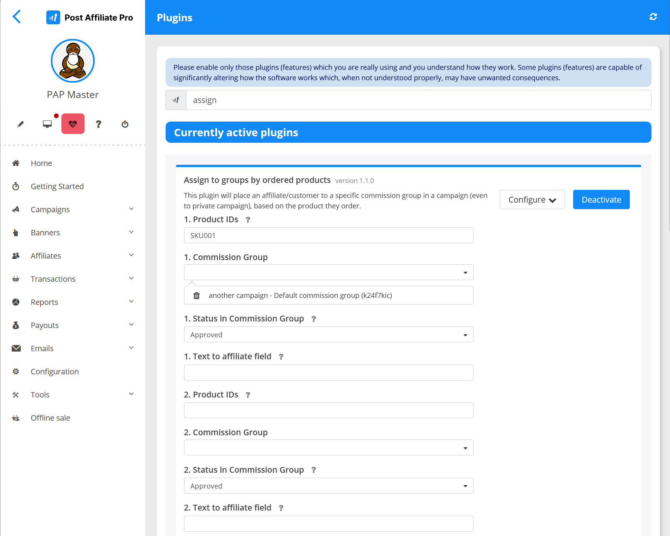Open the Configure dropdown button

[532, 200]
